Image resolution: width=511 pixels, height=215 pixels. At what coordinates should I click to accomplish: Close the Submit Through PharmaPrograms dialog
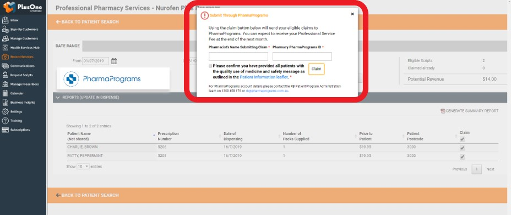pyautogui.click(x=352, y=14)
